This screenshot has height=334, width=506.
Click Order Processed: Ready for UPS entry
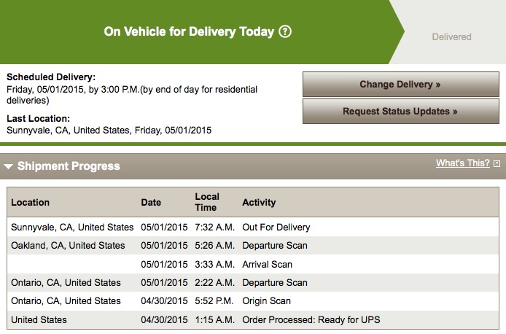point(311,320)
